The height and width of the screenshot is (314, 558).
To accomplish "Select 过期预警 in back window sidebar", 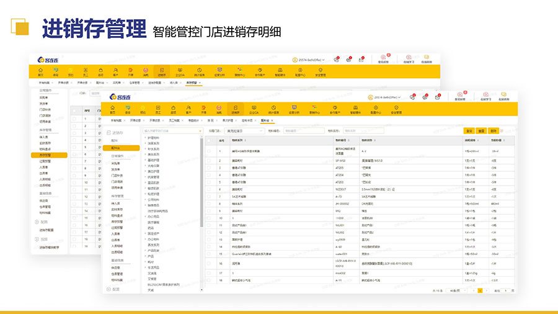I will click(45, 161).
